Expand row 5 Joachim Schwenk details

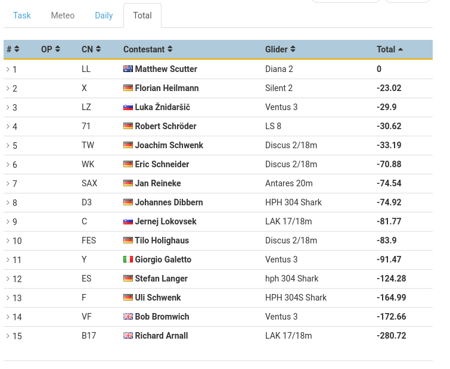[x=8, y=145]
